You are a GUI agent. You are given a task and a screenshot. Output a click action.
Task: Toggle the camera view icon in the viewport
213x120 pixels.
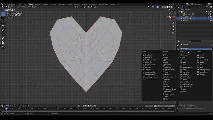pyautogui.click(x=173, y=30)
